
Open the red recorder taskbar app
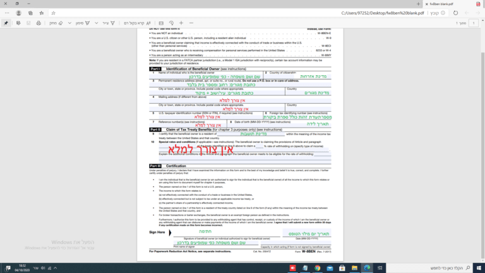pyautogui.click(x=292, y=268)
